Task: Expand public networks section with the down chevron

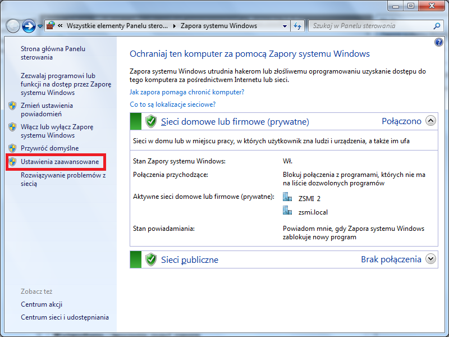Action: [430, 259]
